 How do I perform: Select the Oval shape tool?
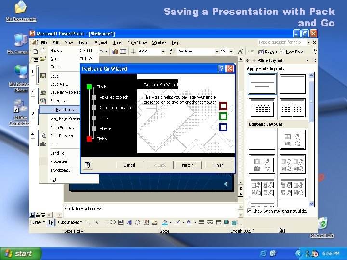113,222
